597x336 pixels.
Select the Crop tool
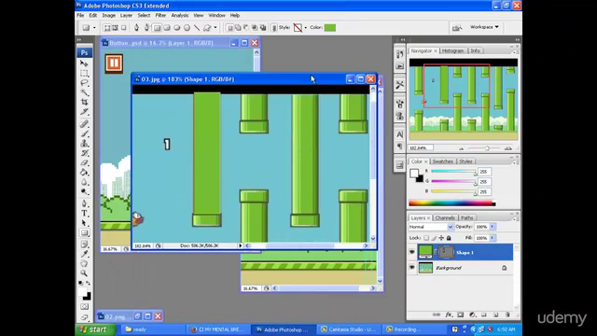tap(84, 102)
